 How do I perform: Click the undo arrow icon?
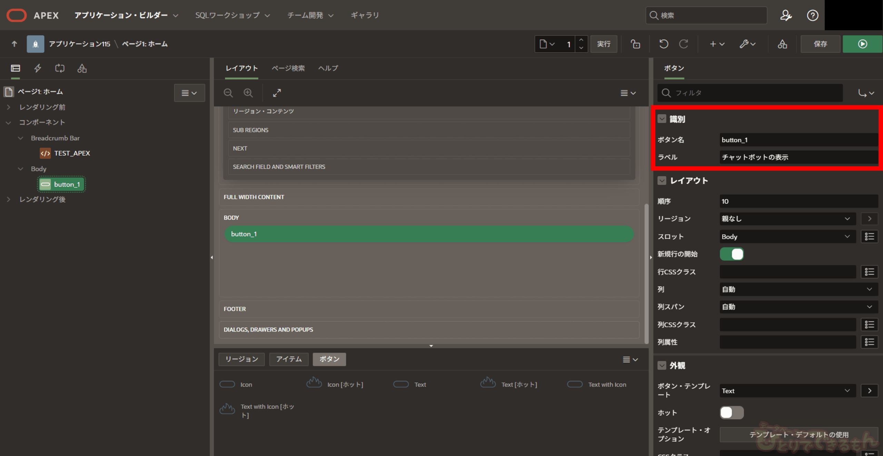[663, 44]
